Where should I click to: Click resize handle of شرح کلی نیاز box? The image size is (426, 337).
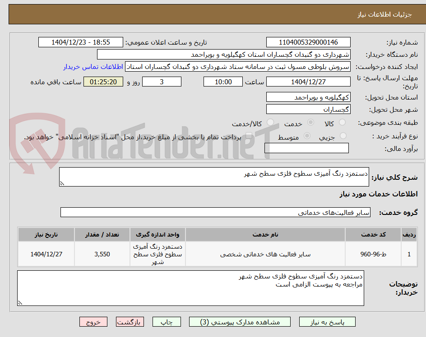tap(62, 184)
